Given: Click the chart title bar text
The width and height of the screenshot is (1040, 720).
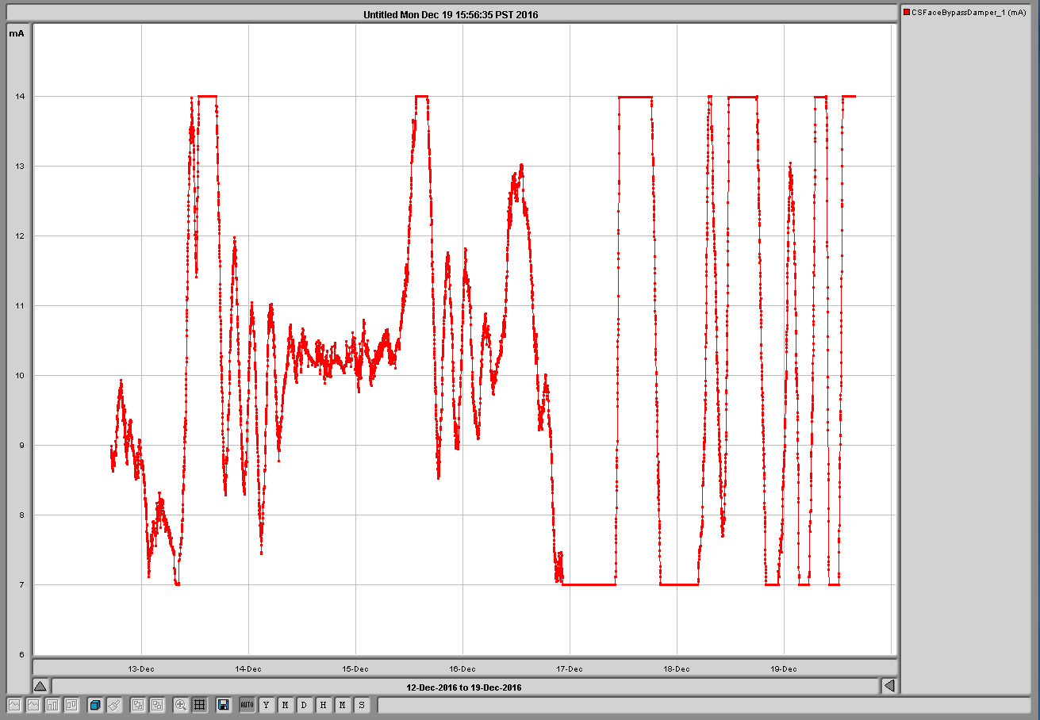Looking at the screenshot, I should click(x=451, y=14).
